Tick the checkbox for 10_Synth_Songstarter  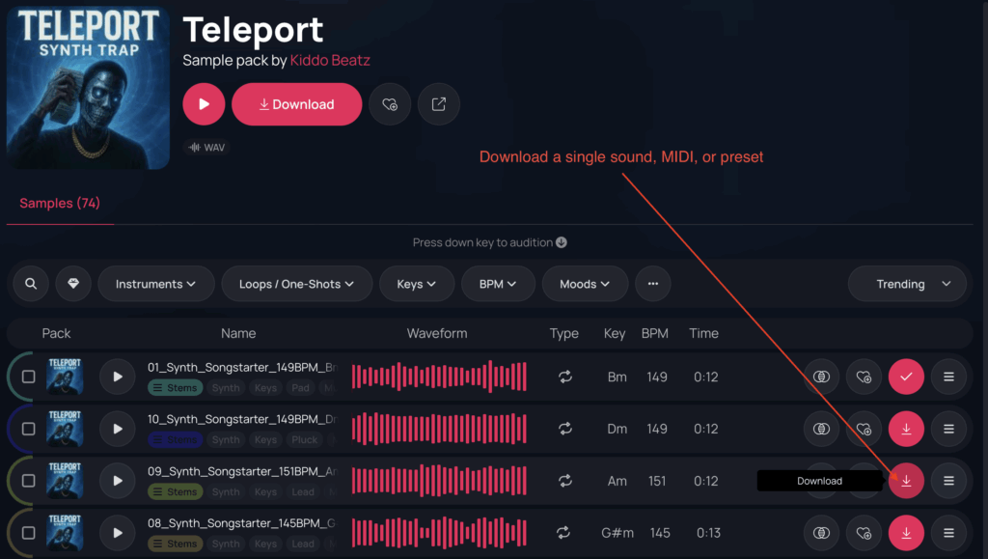(x=29, y=429)
